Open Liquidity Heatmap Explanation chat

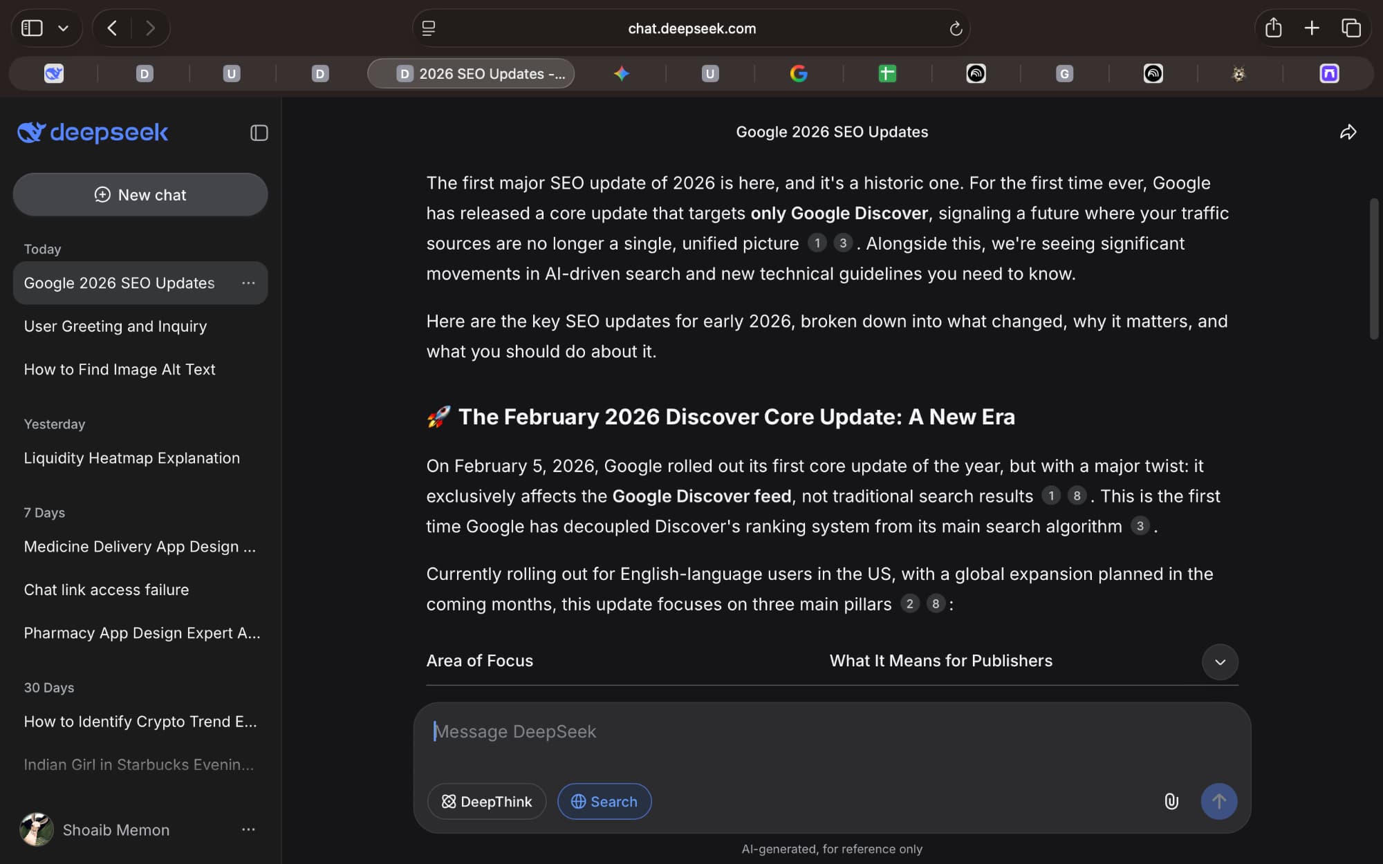click(x=132, y=458)
